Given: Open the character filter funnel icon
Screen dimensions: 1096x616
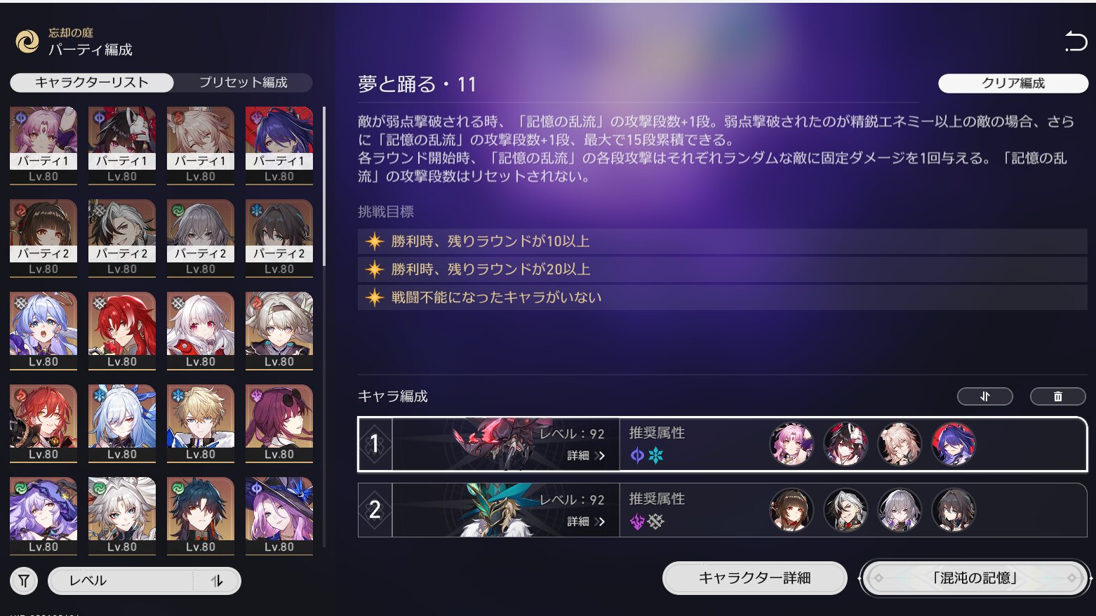Looking at the screenshot, I should 24,581.
